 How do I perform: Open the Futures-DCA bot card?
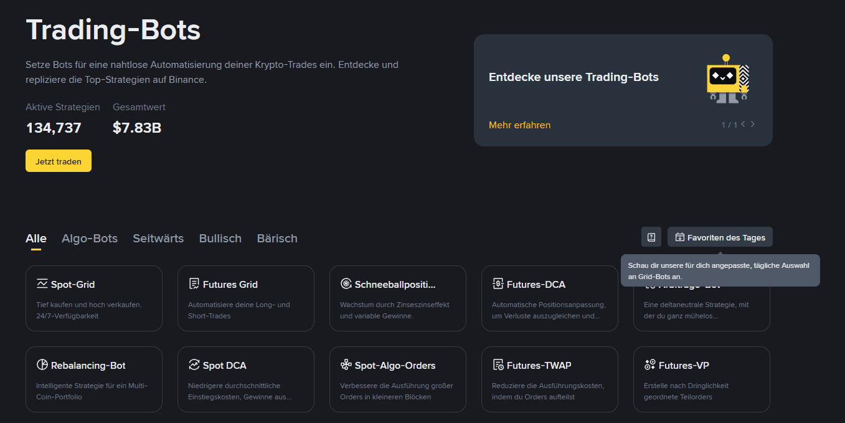(x=550, y=298)
